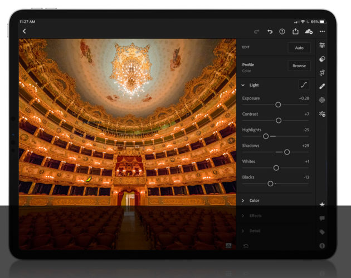Click the Exposure slider handle
Image resolution: width=351 pixels, height=278 pixels.
pos(278,105)
